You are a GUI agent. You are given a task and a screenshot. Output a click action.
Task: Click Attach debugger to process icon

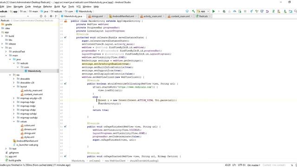point(240,11)
